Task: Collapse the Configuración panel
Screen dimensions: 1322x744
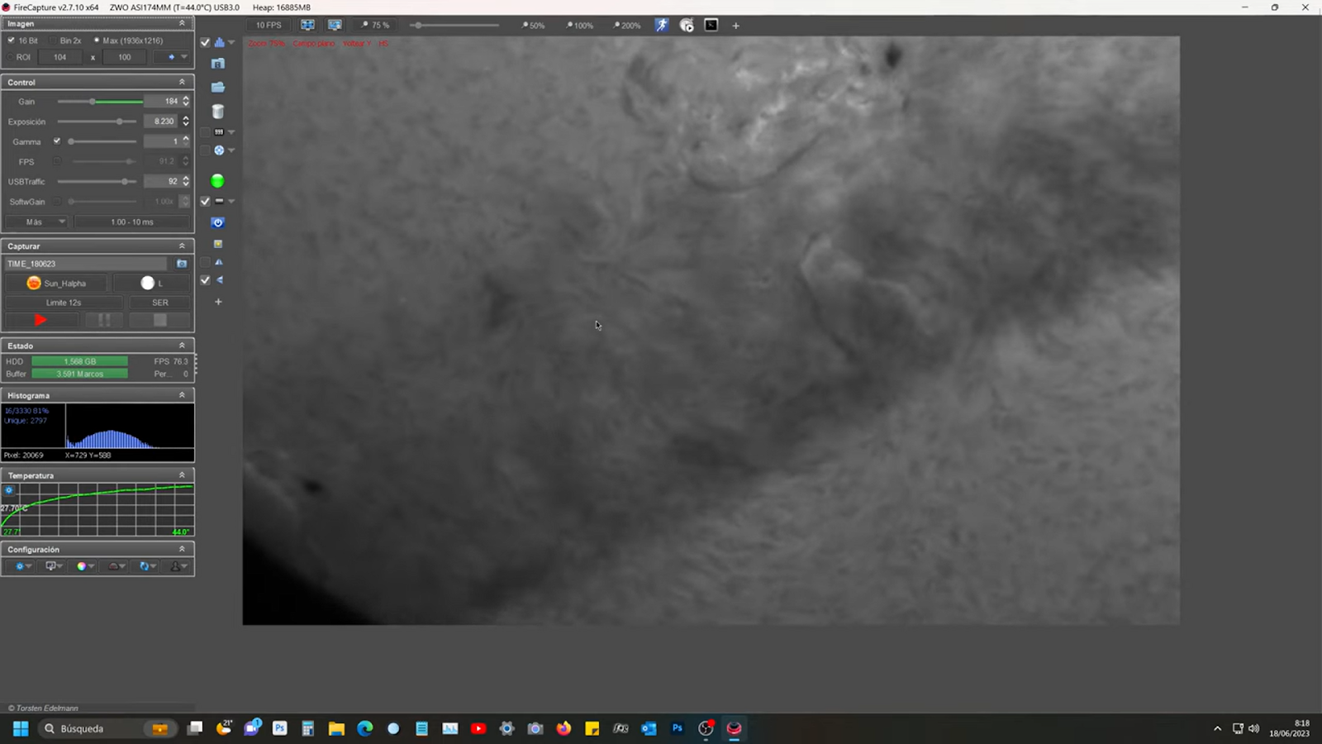Action: click(x=182, y=548)
